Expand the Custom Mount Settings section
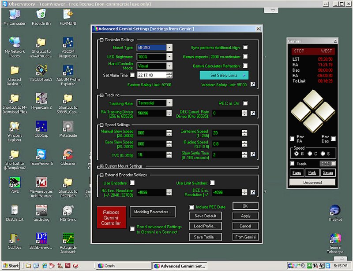This screenshot has height=271, width=353. click(102, 166)
